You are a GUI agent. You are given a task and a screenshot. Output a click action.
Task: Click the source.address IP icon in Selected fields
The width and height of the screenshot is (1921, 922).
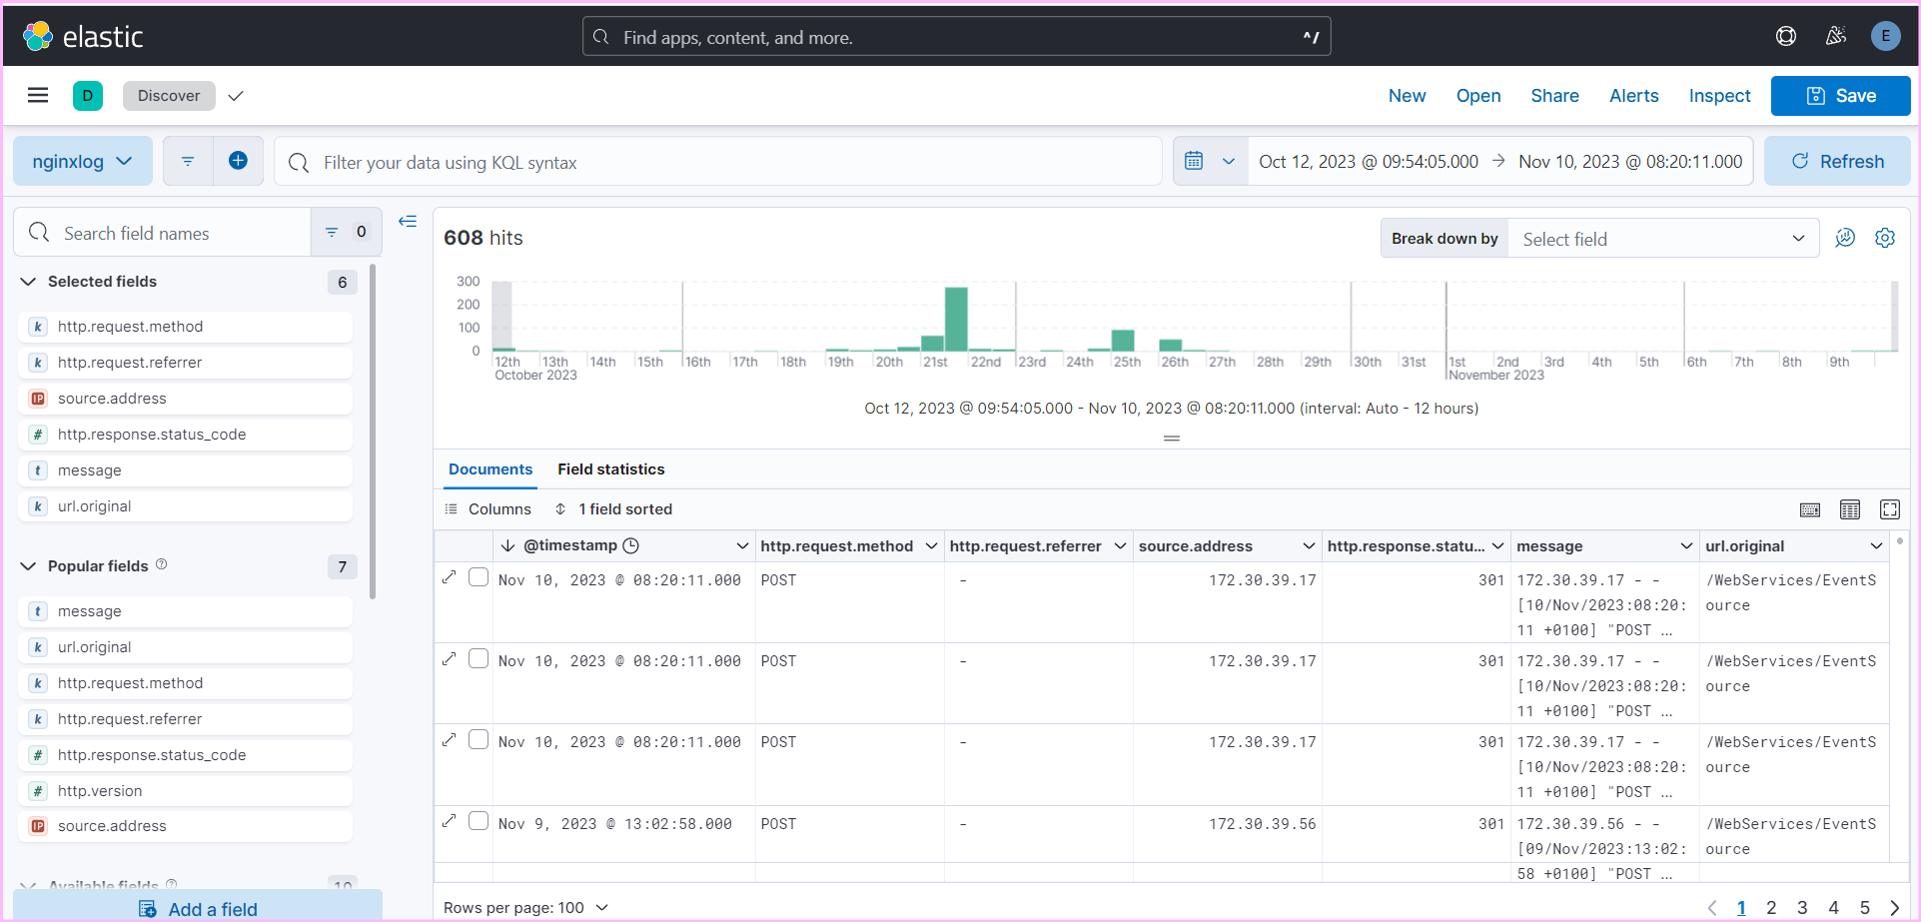click(38, 399)
